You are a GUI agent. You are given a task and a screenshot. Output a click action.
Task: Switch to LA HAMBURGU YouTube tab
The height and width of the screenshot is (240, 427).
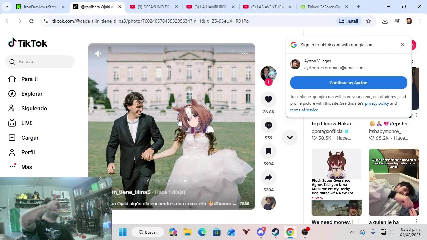click(211, 7)
